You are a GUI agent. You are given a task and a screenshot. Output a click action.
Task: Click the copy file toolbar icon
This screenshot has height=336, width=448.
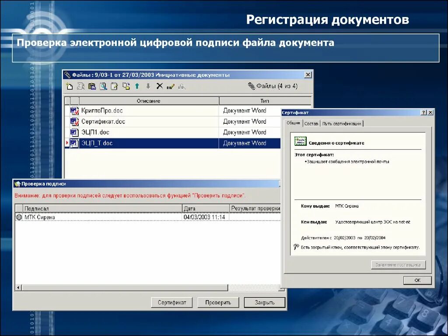click(126, 86)
